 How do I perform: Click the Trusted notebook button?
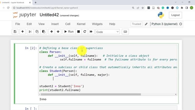[x=136, y=24]
